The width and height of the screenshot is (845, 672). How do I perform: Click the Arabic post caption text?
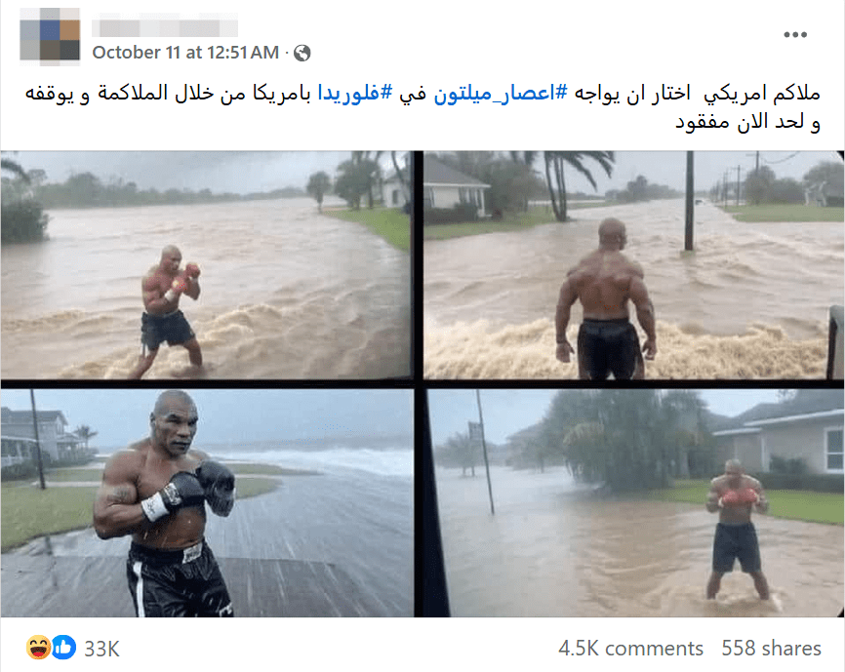pyautogui.click(x=422, y=107)
